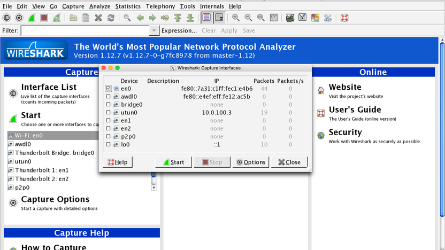Click Close button in Capture Interfaces dialog

point(289,162)
